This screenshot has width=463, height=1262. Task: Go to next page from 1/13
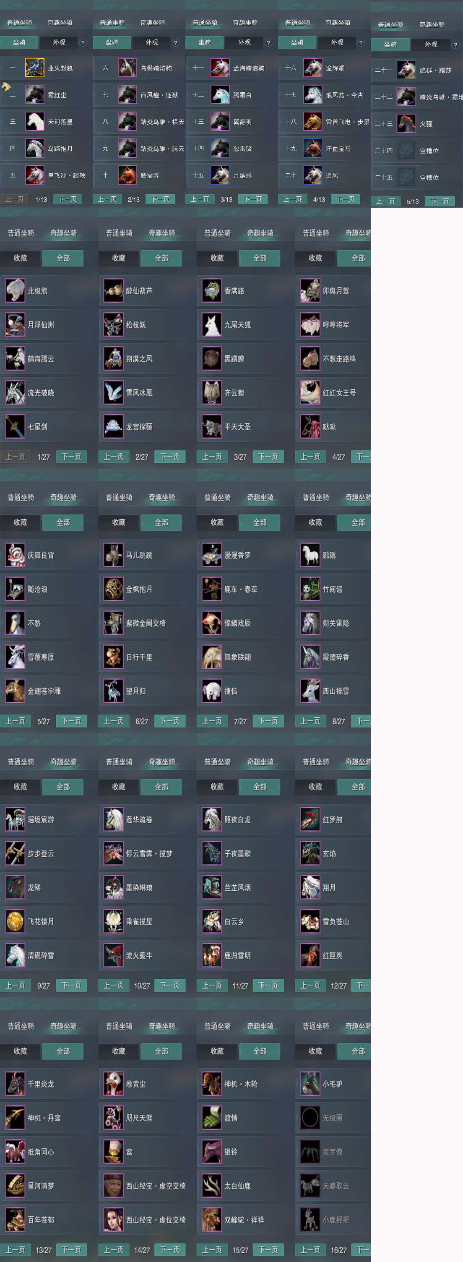(x=67, y=199)
